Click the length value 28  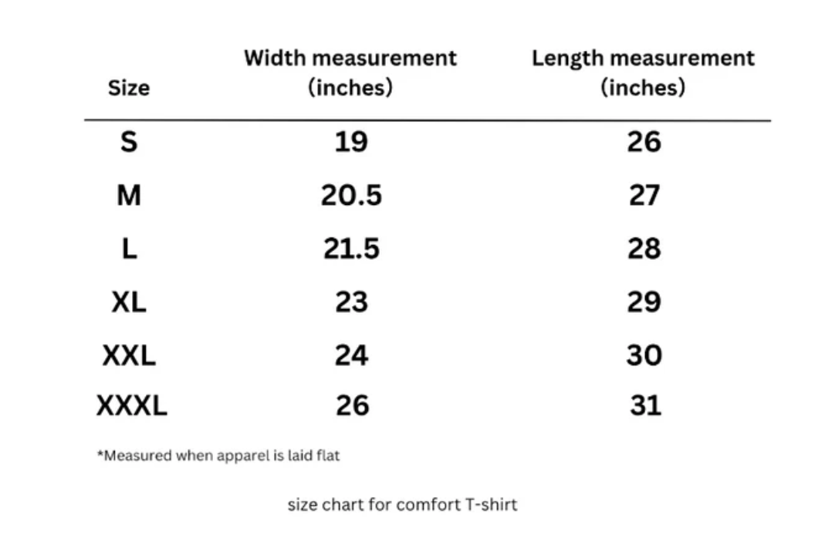click(644, 249)
